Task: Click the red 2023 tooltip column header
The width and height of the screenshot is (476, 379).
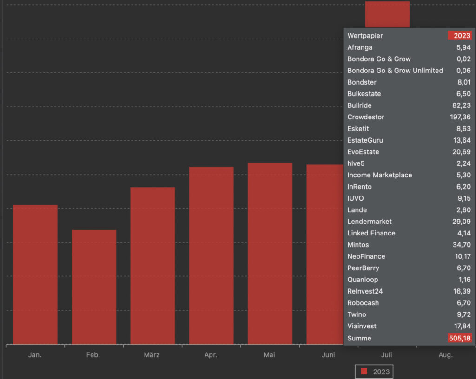Action: 460,36
